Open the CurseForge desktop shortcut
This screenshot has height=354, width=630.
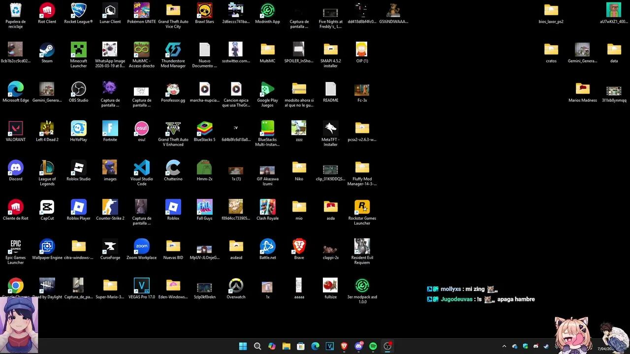[x=110, y=249]
